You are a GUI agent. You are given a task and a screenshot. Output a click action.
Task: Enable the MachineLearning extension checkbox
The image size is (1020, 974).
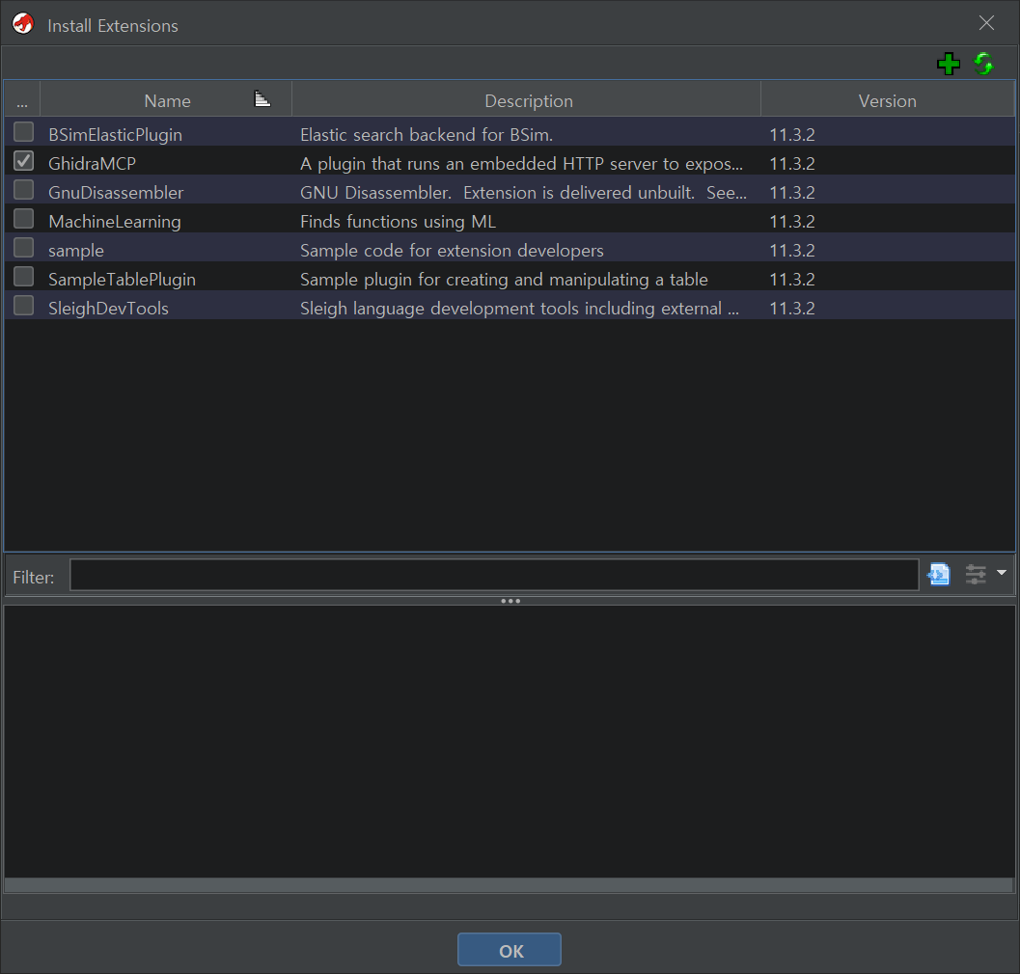click(x=23, y=219)
